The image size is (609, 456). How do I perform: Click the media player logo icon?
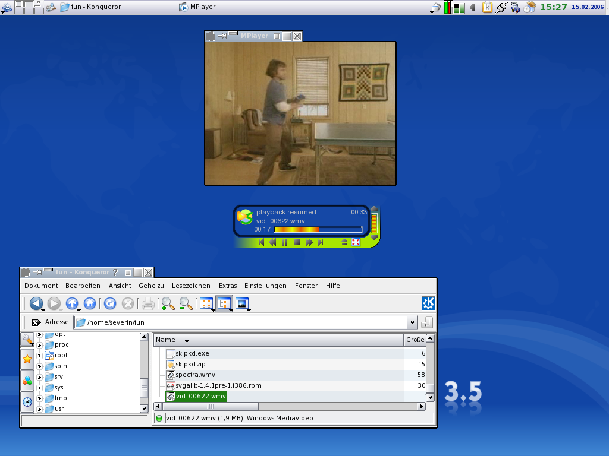(x=245, y=217)
